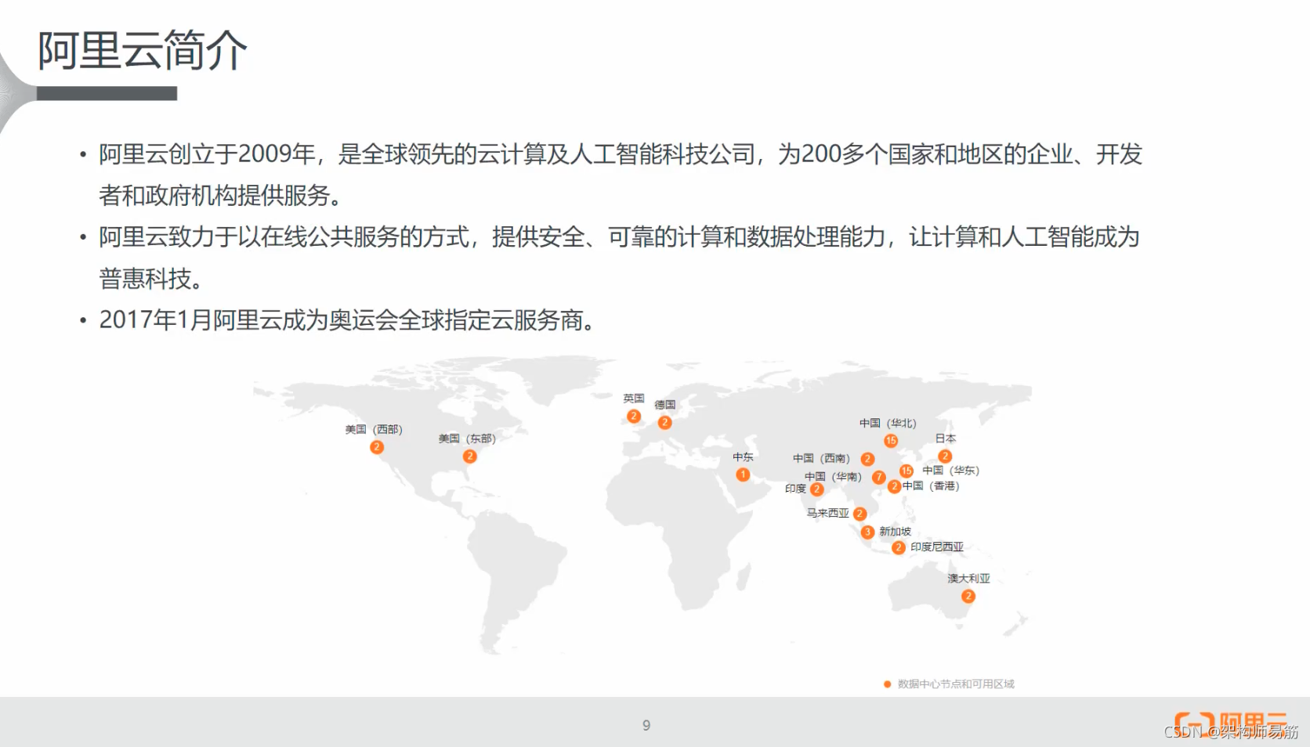Select the 中国 (华东) map label
This screenshot has width=1310, height=747.
[950, 470]
